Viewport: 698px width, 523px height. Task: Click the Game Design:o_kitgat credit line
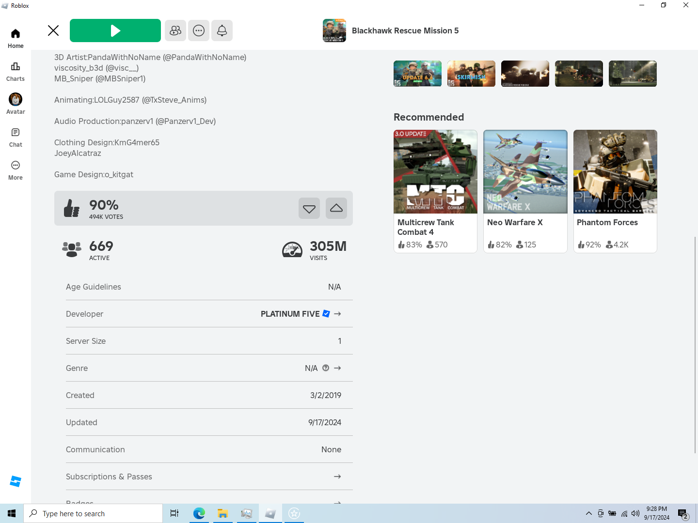point(94,174)
